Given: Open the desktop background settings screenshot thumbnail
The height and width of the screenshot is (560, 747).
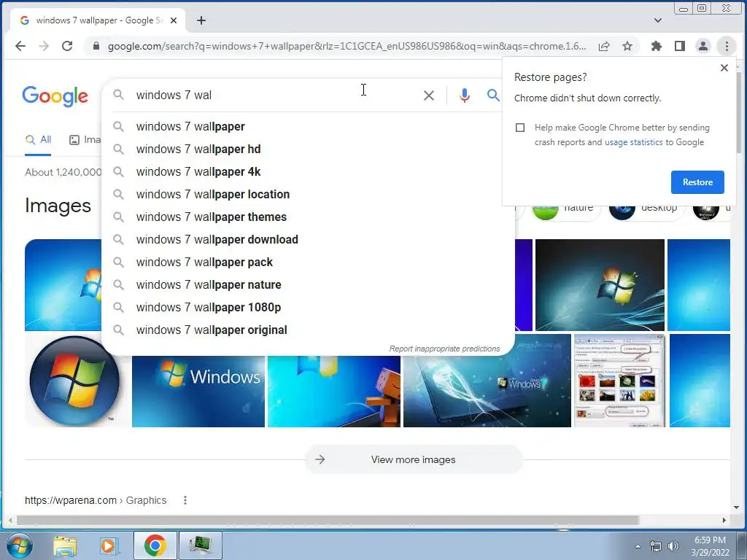Looking at the screenshot, I should point(619,381).
